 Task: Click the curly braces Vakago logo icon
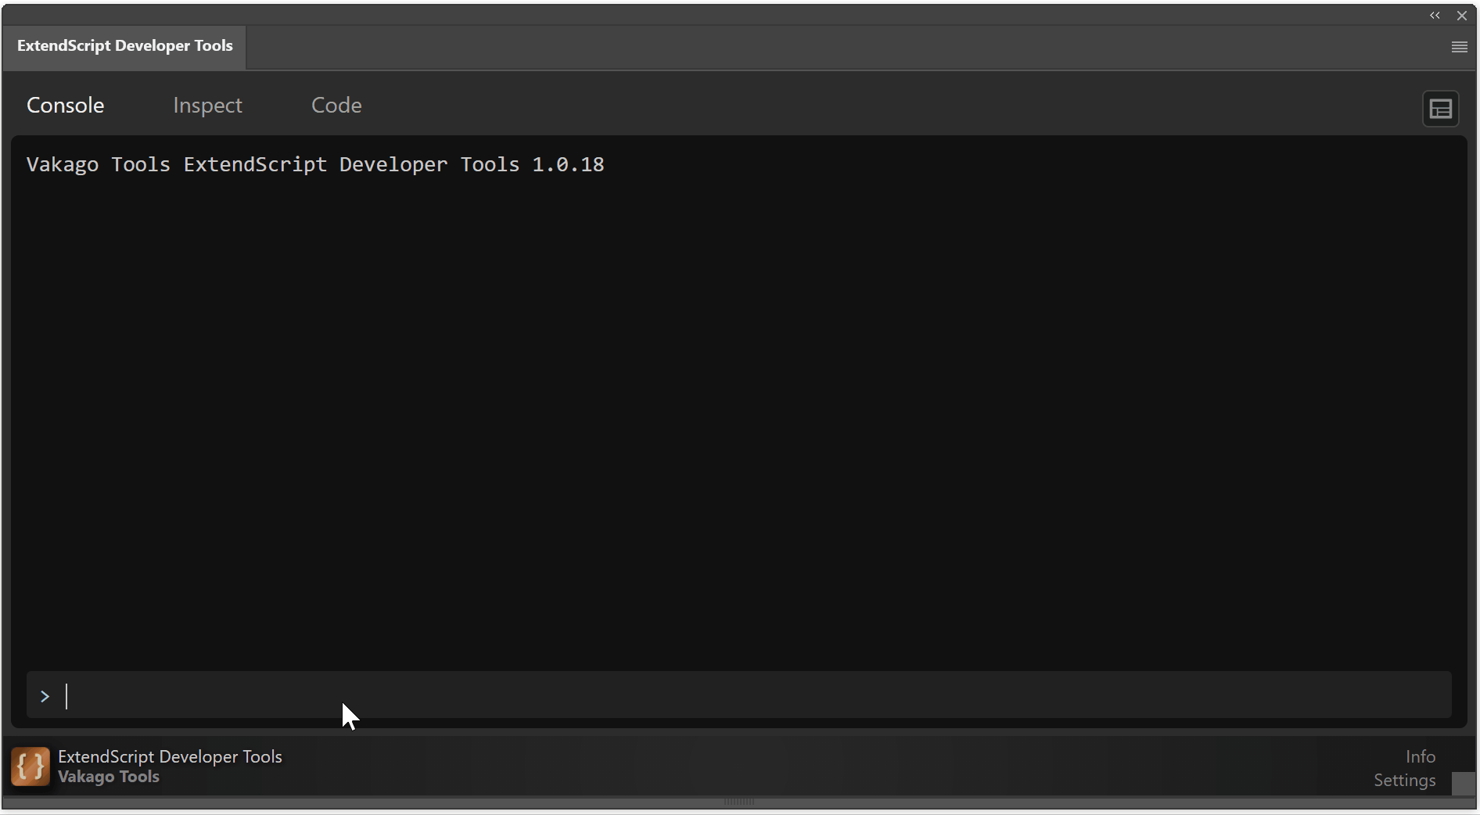pyautogui.click(x=31, y=767)
